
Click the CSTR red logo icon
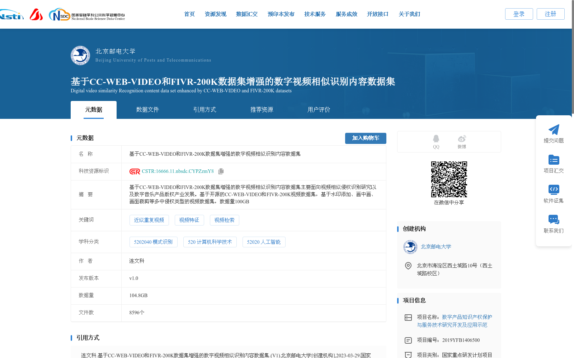coord(135,171)
